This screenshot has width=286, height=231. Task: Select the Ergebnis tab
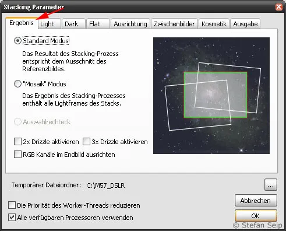(x=22, y=23)
